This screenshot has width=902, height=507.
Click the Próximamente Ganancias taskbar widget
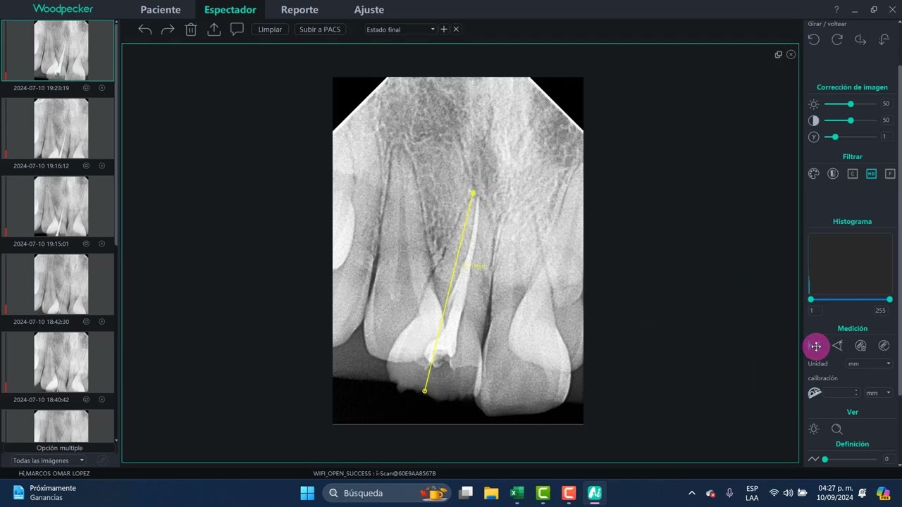pos(44,493)
